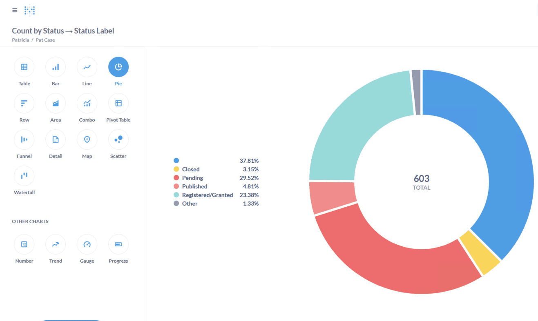Select the Pivot Table icon
The image size is (538, 321).
coord(118,103)
